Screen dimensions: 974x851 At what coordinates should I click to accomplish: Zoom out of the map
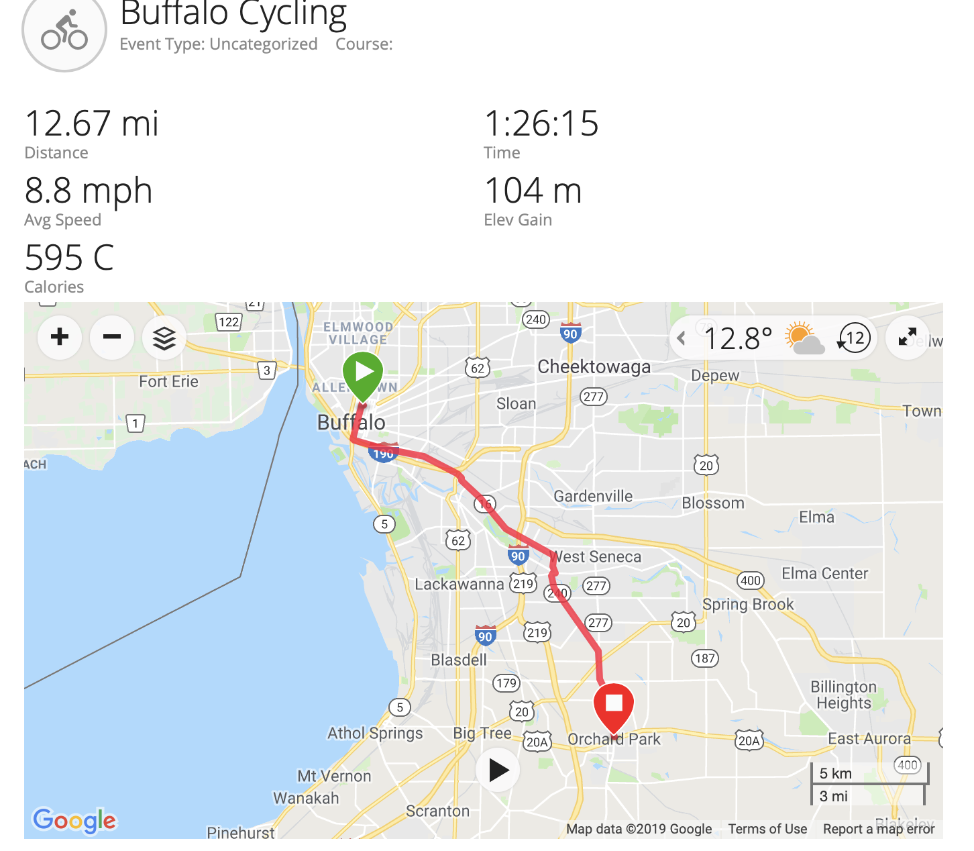(x=112, y=337)
